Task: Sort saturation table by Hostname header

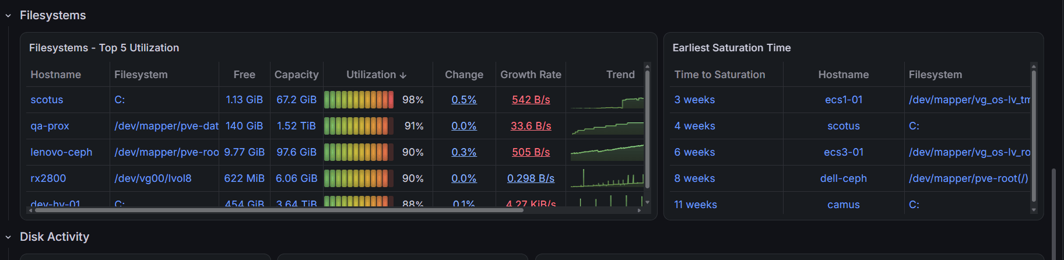Action: pos(843,75)
